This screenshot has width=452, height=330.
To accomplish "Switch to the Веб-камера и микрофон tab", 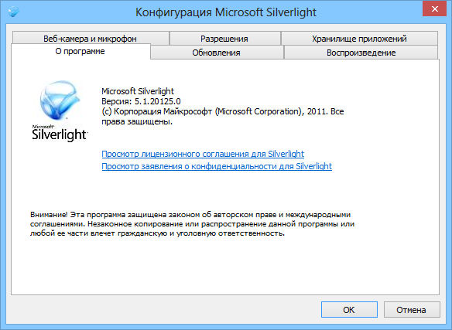I will coord(91,39).
